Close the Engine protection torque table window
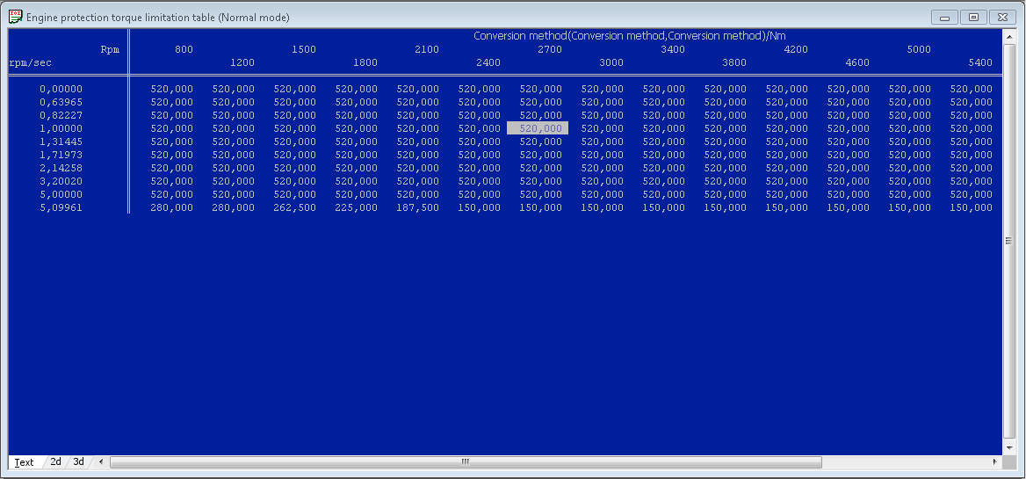This screenshot has height=479, width=1026. (1002, 17)
